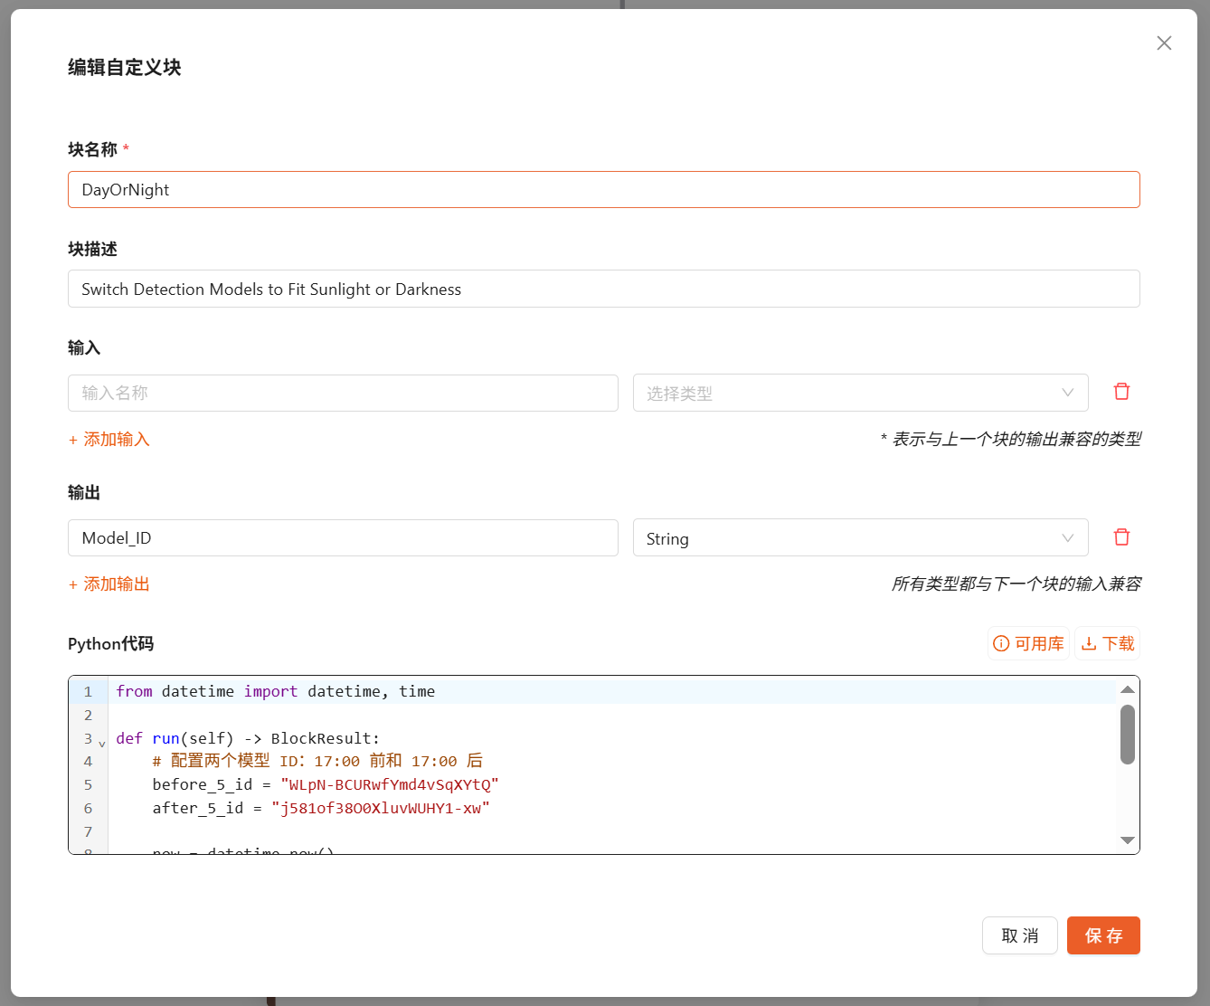Screen dimensions: 1210x1006
Task: Collapse the run function at line 3
Action: pyautogui.click(x=102, y=743)
